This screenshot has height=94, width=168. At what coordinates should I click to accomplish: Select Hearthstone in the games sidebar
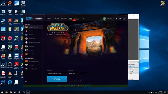click(x=33, y=39)
